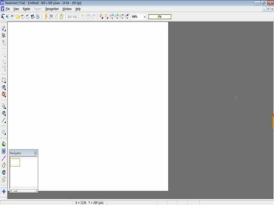Click the scissors icon in top toolbar
This screenshot has height=205, width=274.
click(51, 16)
